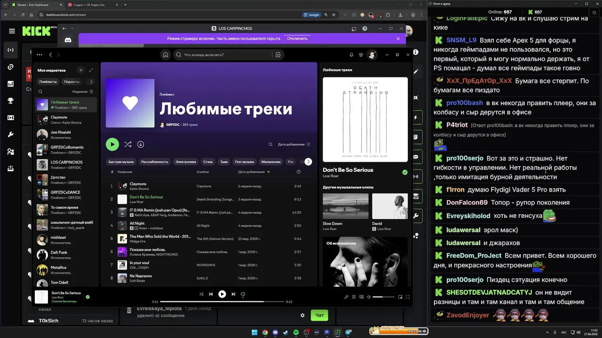Open Spotify mini player
The width and height of the screenshot is (602, 338).
[400, 297]
